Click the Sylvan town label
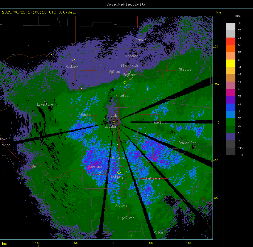Screen dimensions: 253x247 pos(114,72)
